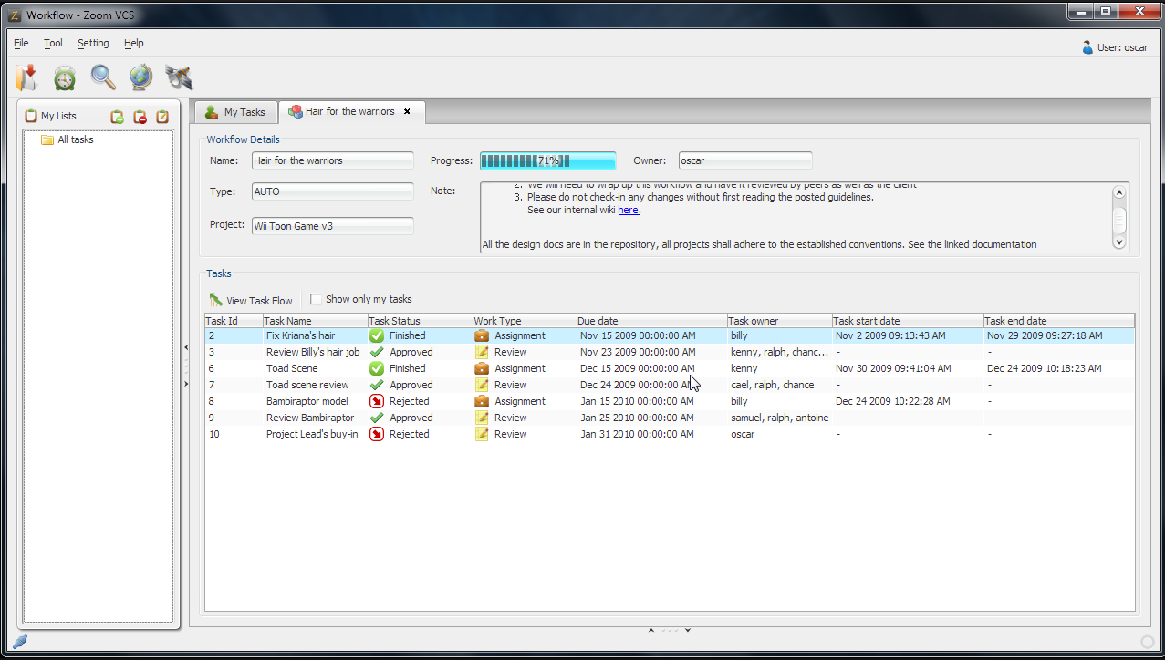Click the edit list icon with pencil
Image resolution: width=1165 pixels, height=660 pixels.
[x=162, y=117]
